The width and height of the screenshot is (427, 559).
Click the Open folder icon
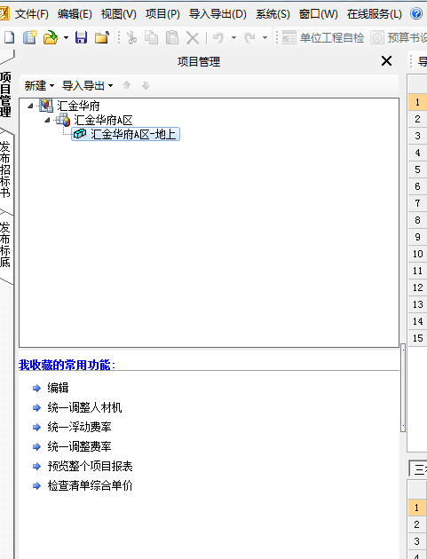(51, 37)
